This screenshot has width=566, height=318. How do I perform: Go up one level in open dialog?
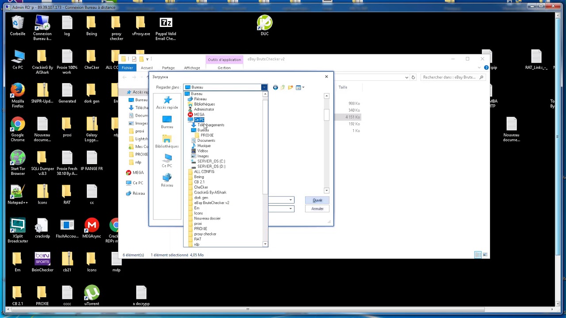pos(283,87)
